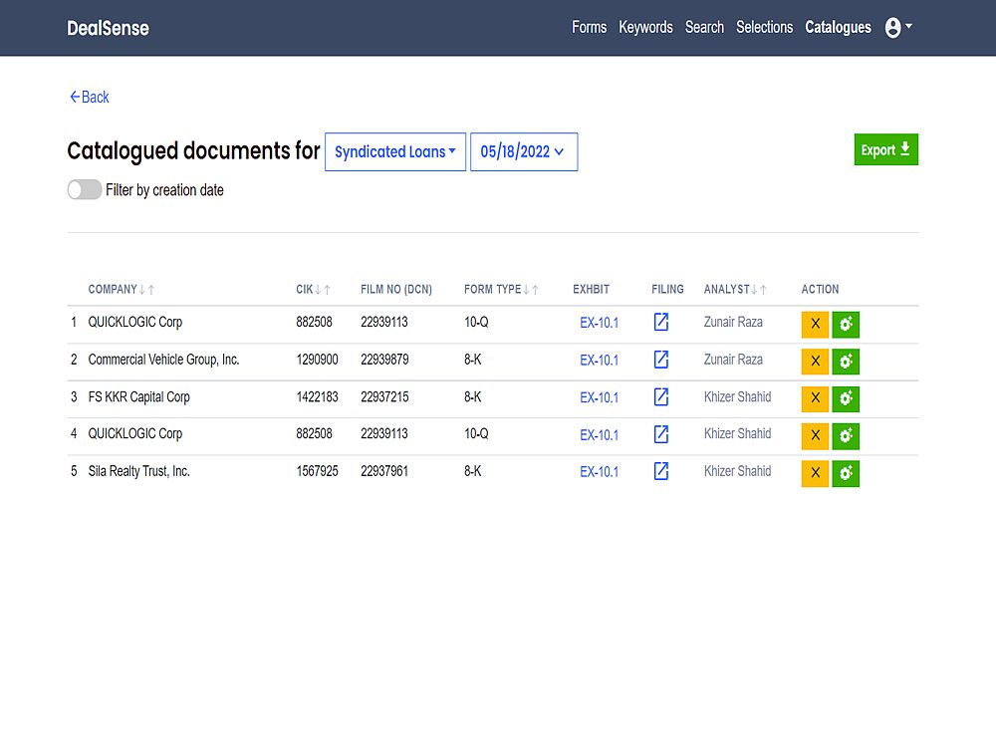Click green gear for Commercial Vehicle Group
The width and height of the screenshot is (996, 747).
846,362
